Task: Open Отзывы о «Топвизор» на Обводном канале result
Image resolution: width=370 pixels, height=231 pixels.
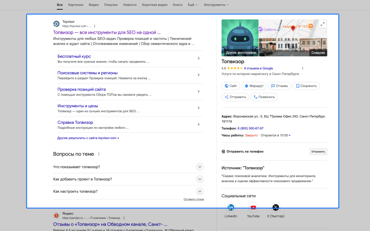Action: click(x=110, y=224)
